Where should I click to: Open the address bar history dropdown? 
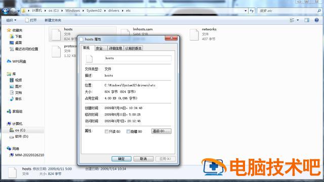click(246, 11)
